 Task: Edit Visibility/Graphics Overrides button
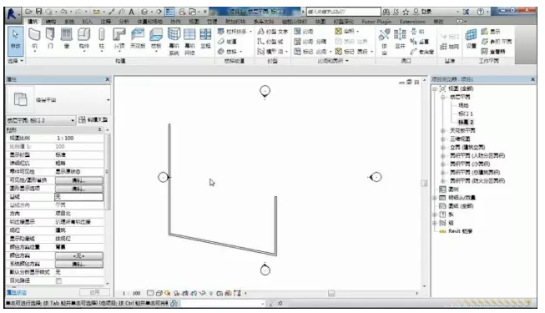pyautogui.click(x=79, y=180)
